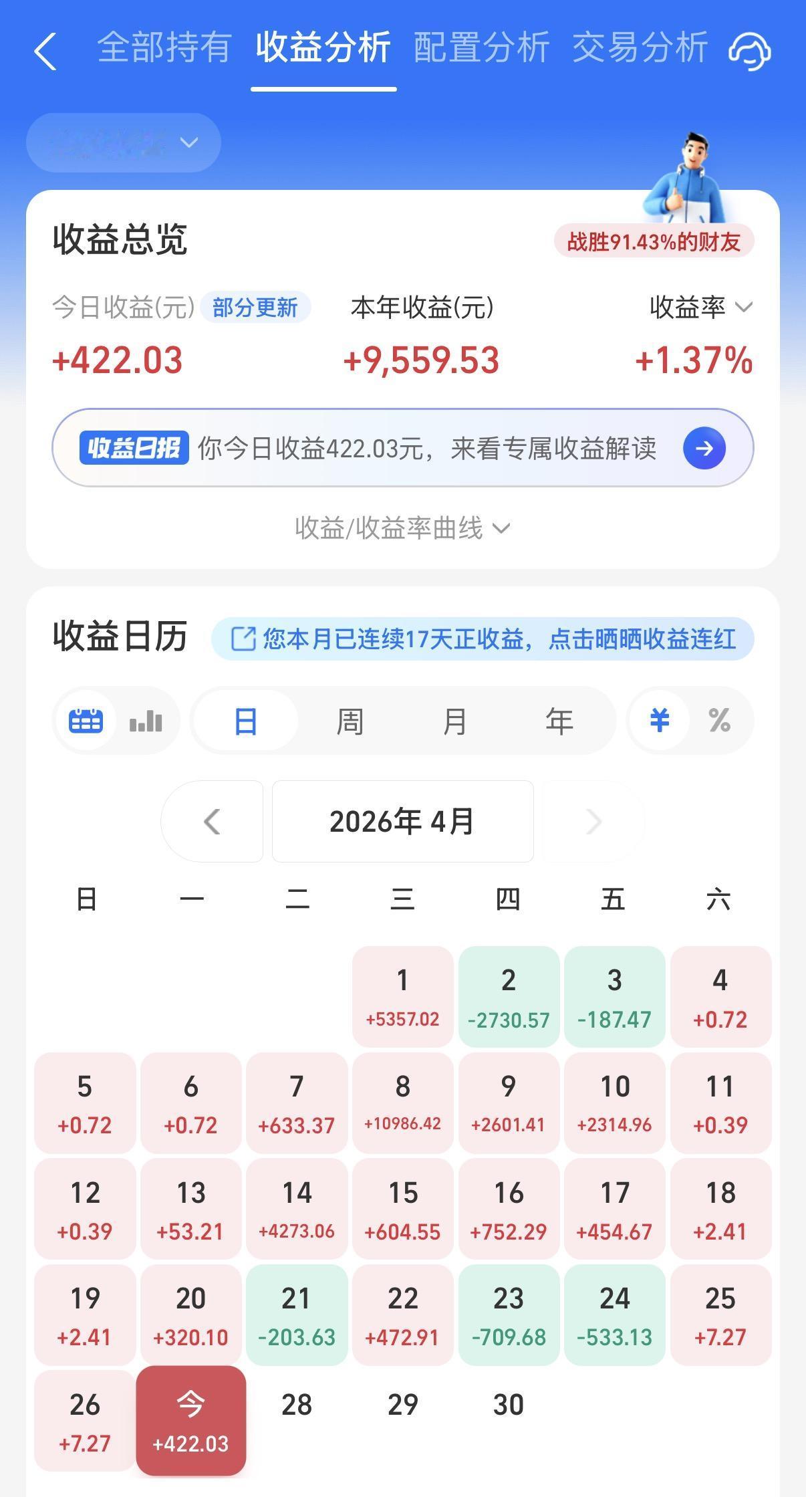The image size is (806, 1497).
Task: Select calendar day 26
Action: (85, 1421)
